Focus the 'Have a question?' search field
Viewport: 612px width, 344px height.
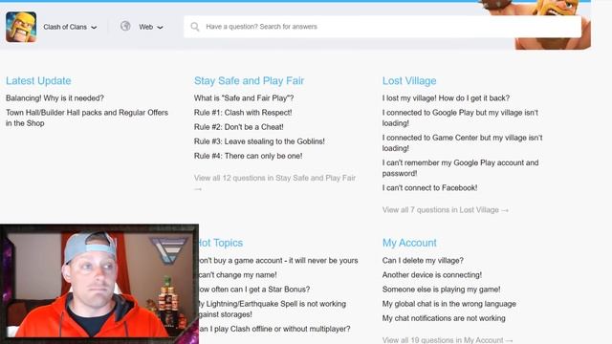382,27
